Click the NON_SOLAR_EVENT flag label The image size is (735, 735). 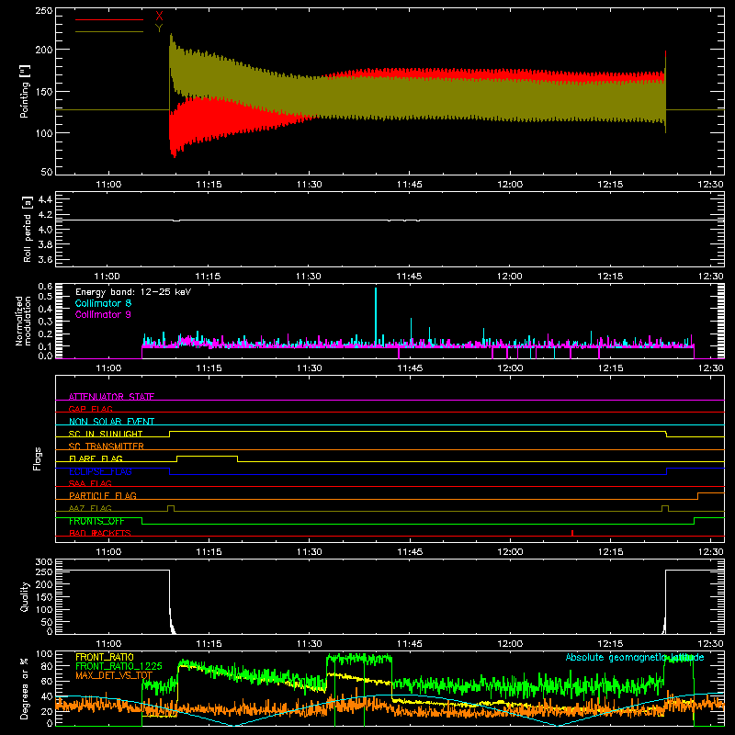coord(111,422)
